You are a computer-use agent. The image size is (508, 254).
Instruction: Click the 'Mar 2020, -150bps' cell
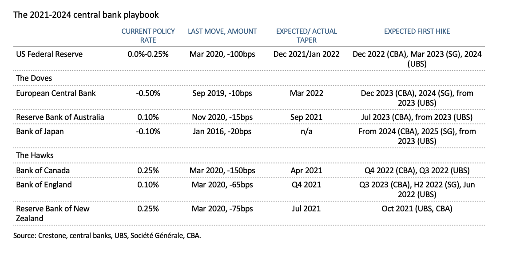tap(222, 171)
